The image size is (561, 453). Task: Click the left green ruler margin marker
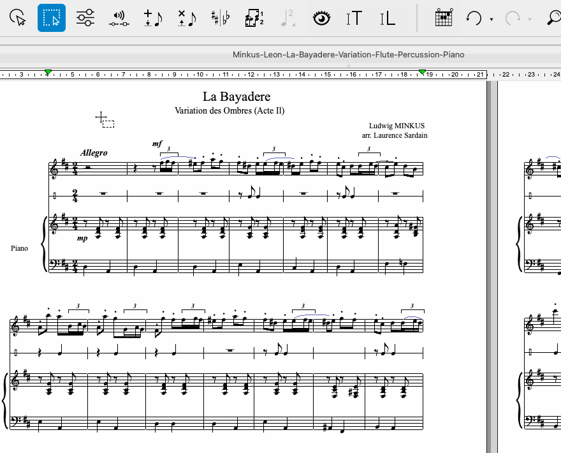(x=48, y=73)
